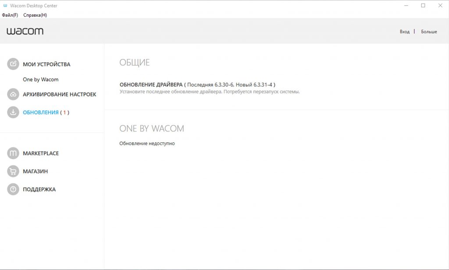This screenshot has width=449, height=270.
Task: Open the MARKETPLACE text label
Action: (41, 153)
